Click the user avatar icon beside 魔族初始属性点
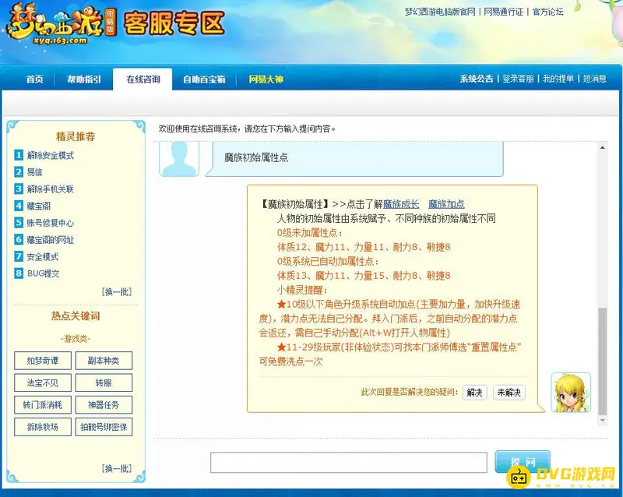The height and width of the screenshot is (497, 623). tap(179, 159)
